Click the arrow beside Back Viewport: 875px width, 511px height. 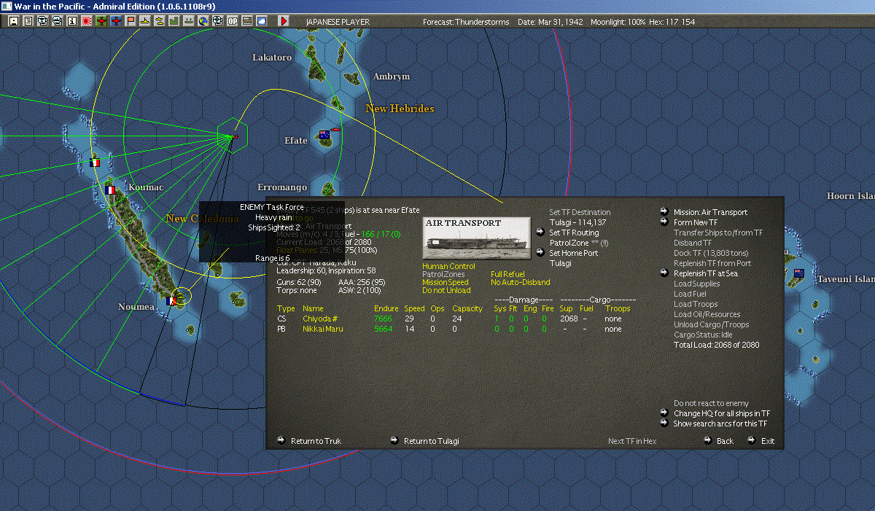coord(707,440)
